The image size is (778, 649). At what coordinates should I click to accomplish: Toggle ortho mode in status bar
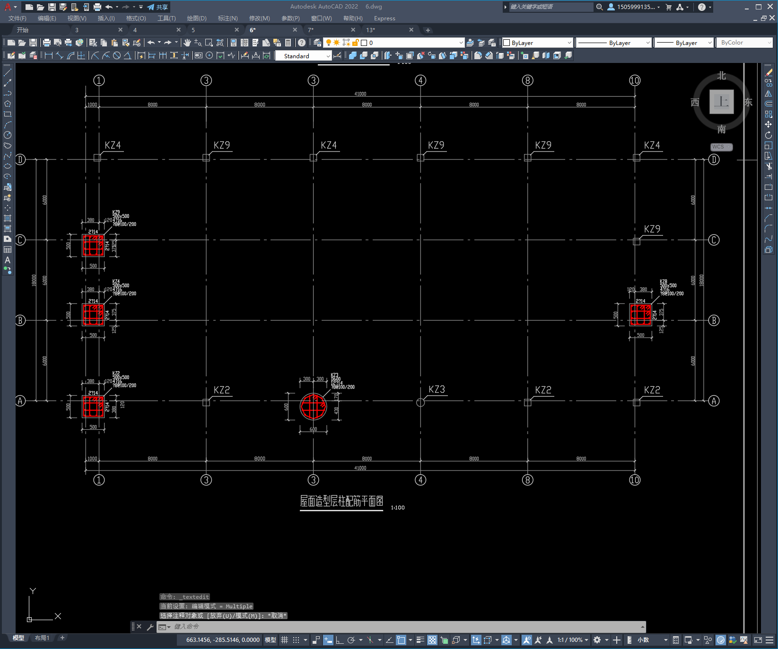(x=340, y=640)
